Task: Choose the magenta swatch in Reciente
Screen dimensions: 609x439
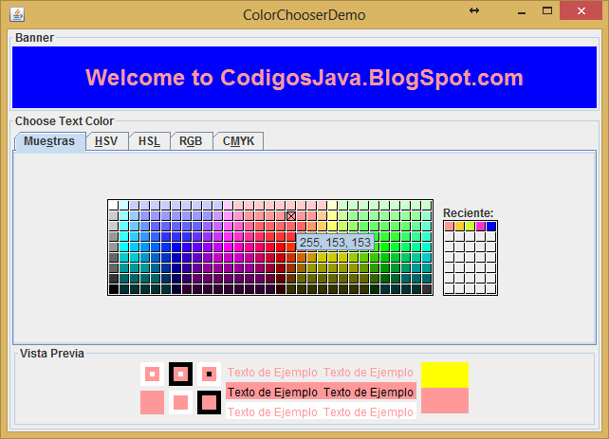Action: (x=481, y=226)
